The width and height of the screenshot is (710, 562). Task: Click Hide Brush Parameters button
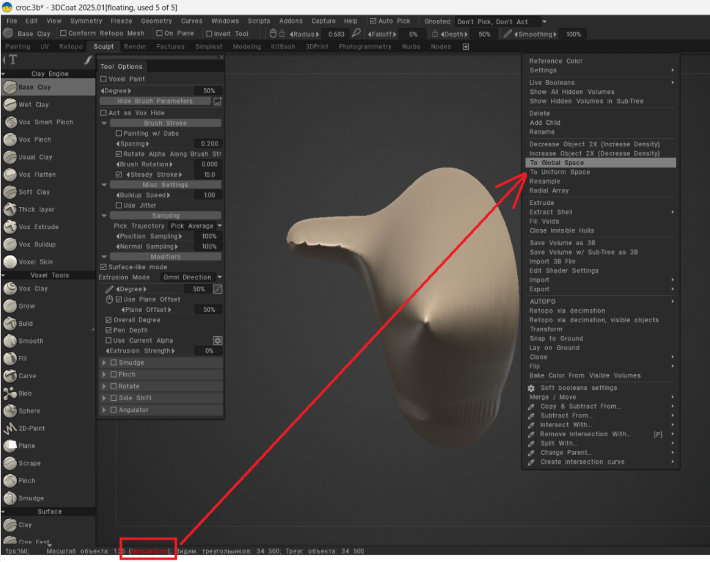coord(155,102)
